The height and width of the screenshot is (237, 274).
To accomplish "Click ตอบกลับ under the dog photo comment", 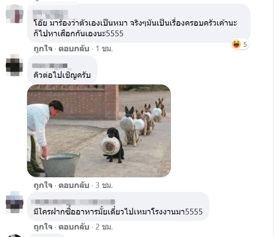I will pyautogui.click(x=74, y=185).
